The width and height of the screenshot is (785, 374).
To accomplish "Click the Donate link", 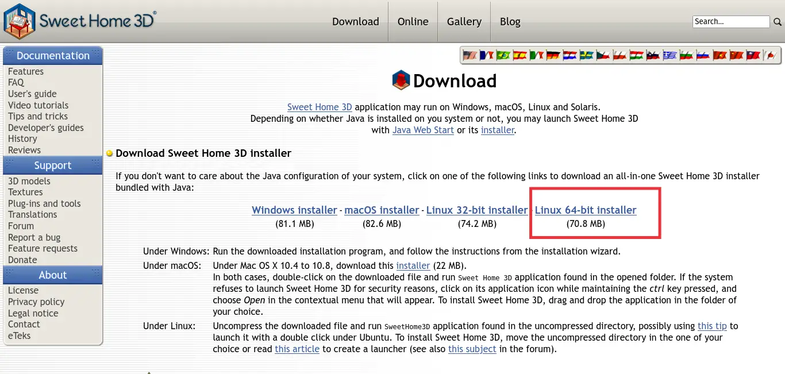I will (22, 260).
